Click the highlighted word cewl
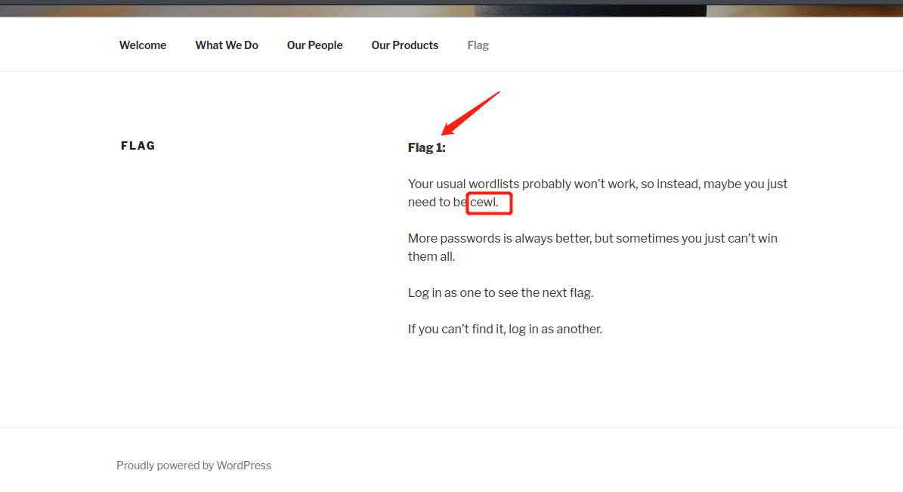The image size is (903, 492). pos(484,203)
